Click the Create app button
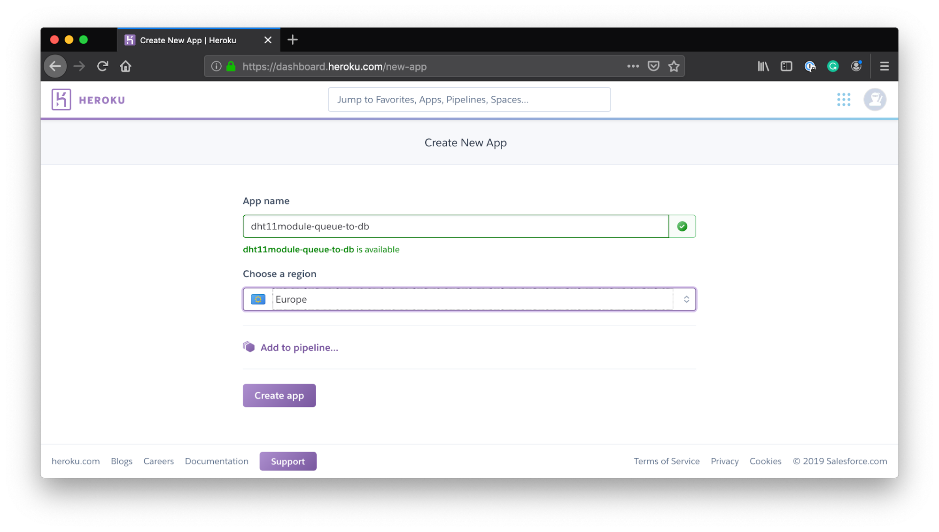Image resolution: width=939 pixels, height=532 pixels. 279,396
